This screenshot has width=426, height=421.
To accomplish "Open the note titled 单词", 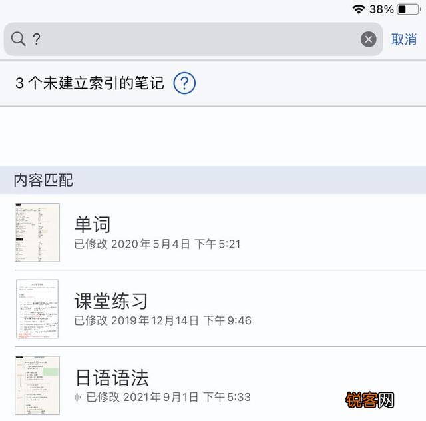I will point(93,224).
